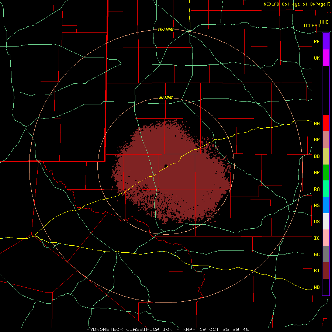Click the WS legend label
Viewport: 332px width, 332px height.
[x=317, y=205]
